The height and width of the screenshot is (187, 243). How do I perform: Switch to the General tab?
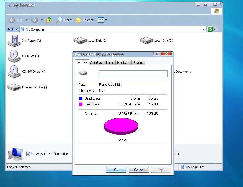pos(82,62)
